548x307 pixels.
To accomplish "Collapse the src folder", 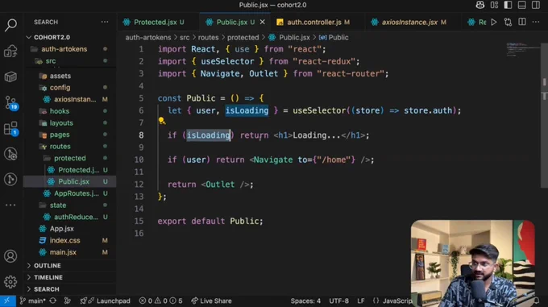I will tap(70, 60).
